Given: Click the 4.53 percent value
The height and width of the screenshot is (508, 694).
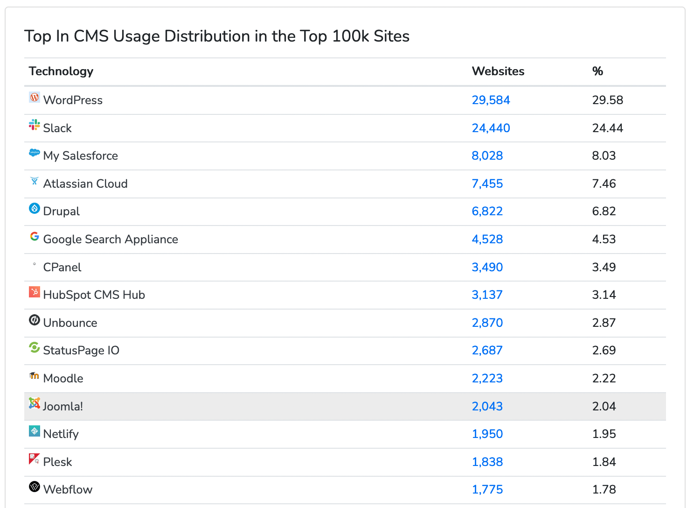Looking at the screenshot, I should pyautogui.click(x=604, y=239).
